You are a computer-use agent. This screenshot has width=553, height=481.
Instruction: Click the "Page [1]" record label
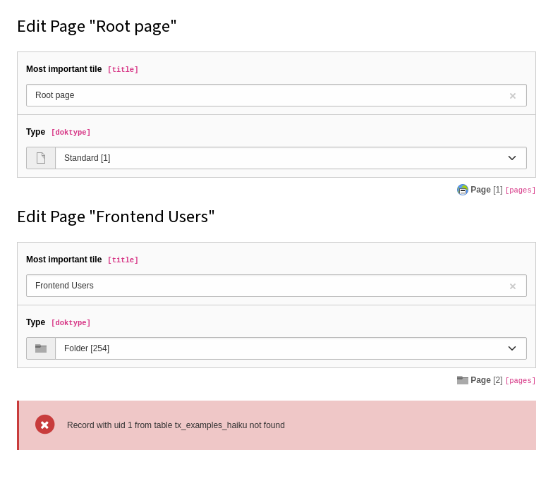[486, 190]
